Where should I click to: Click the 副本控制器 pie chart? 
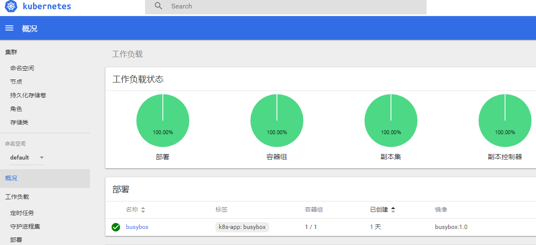click(x=505, y=121)
